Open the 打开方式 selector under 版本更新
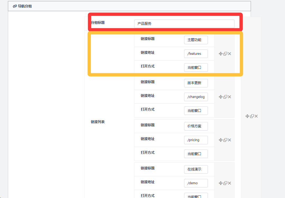285x198 pixels. pos(196,111)
